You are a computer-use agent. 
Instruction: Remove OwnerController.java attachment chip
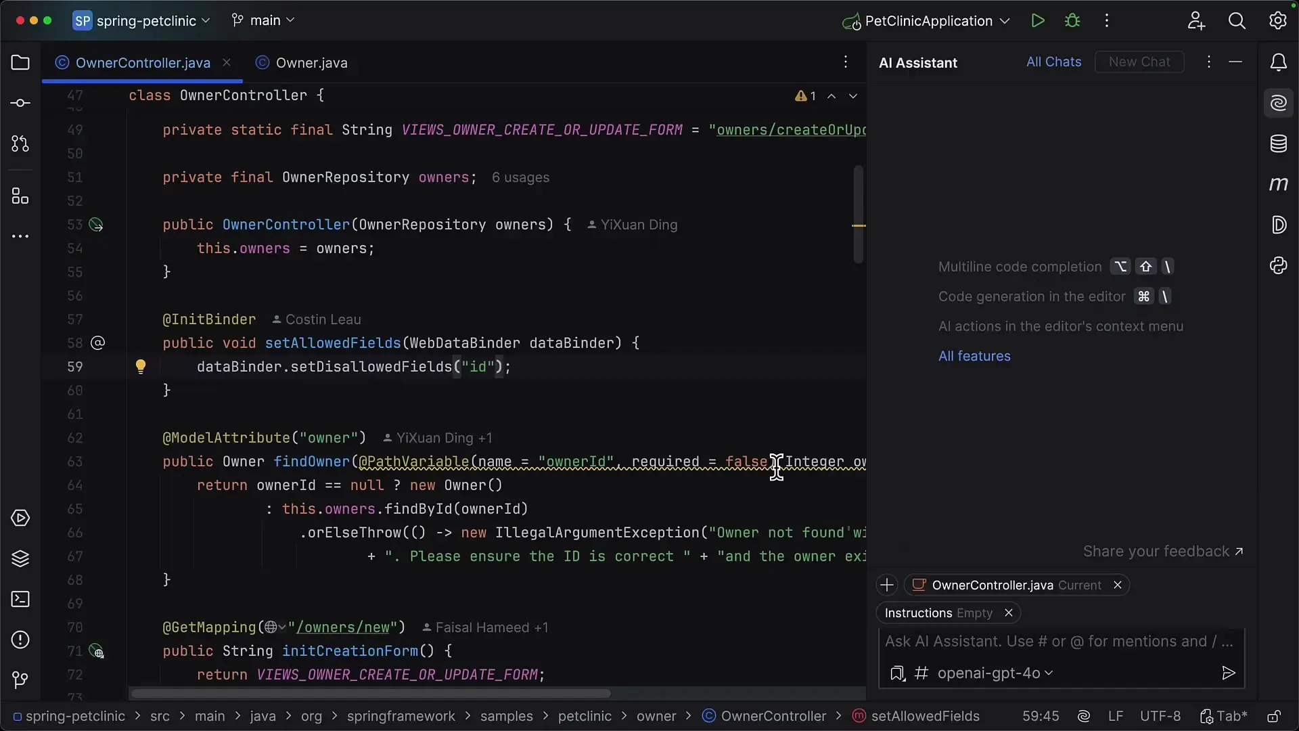point(1118,585)
